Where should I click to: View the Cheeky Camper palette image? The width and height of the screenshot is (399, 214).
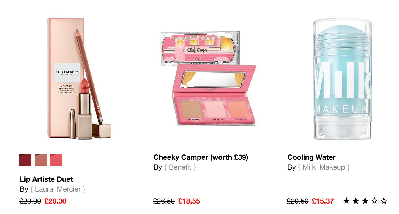208,78
